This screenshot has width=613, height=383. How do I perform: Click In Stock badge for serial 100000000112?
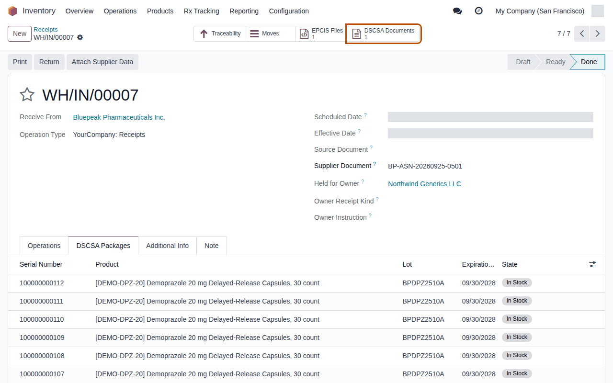[x=517, y=282]
